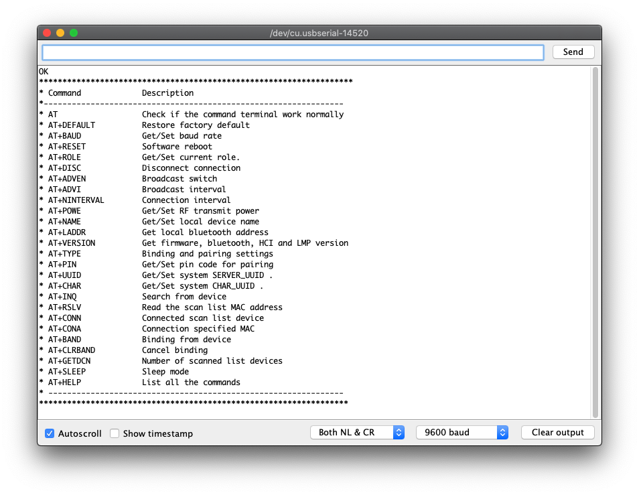Select the AT+NAME command line

pyautogui.click(x=64, y=222)
